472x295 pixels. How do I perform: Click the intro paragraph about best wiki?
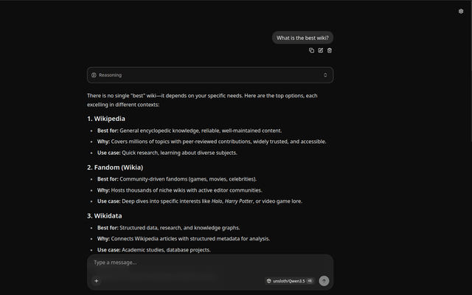pyautogui.click(x=202, y=100)
